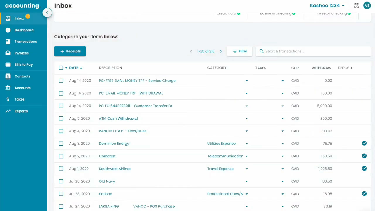This screenshot has height=211, width=375.
Task: Open the Dashboard menu item
Action: [x=24, y=30]
